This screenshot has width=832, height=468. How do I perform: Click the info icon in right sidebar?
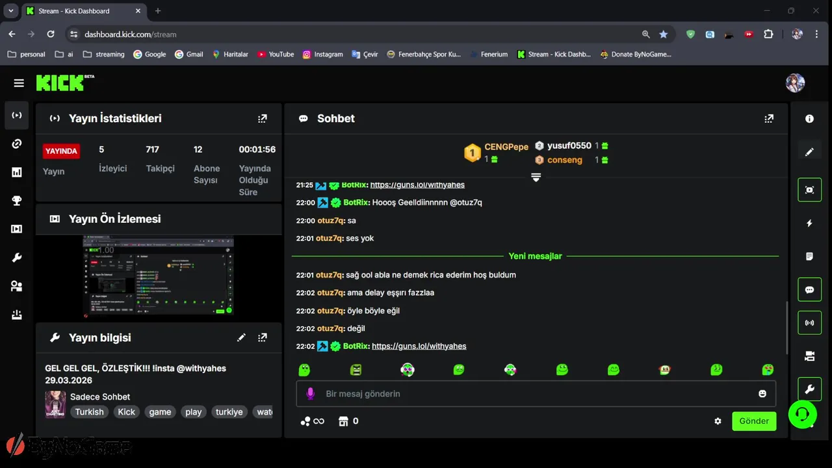809,119
